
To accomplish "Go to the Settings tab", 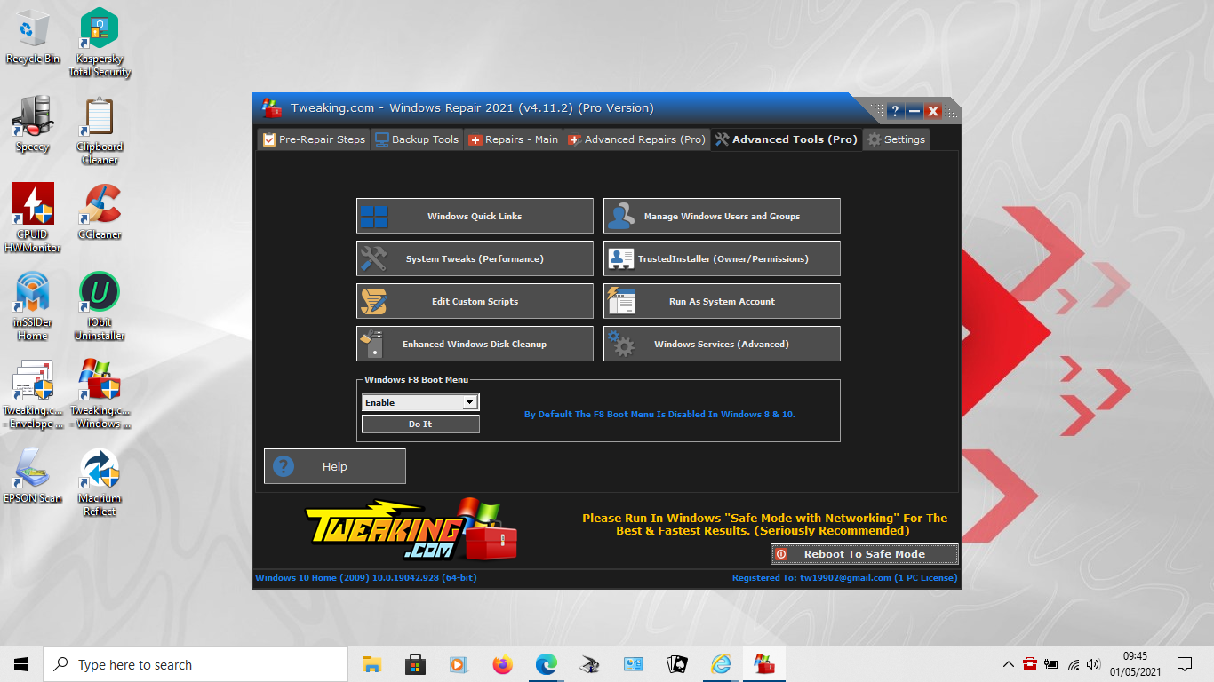I will click(x=897, y=139).
